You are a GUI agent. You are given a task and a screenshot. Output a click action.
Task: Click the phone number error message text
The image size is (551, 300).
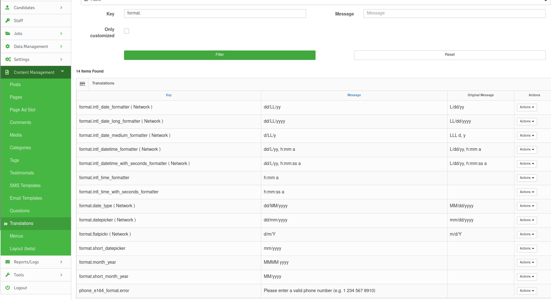(319, 291)
